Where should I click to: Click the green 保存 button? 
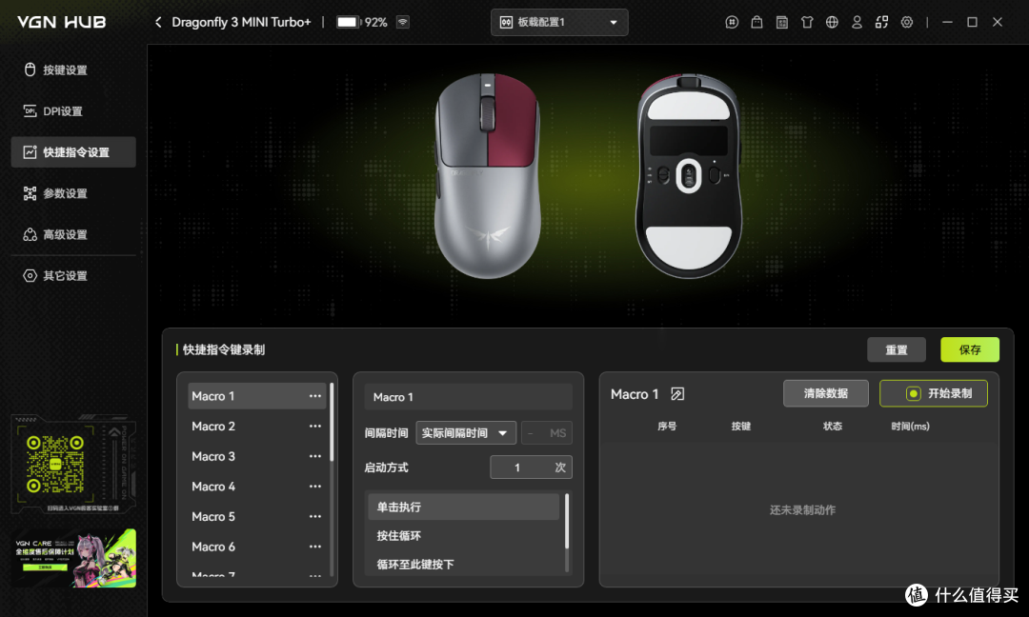pos(969,349)
